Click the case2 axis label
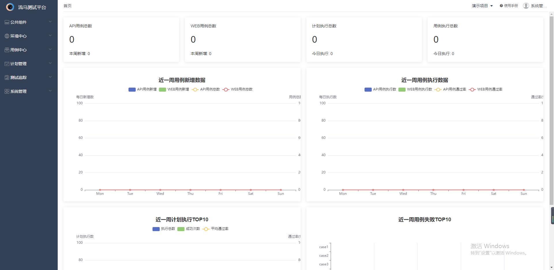The height and width of the screenshot is (270, 554). point(324,256)
